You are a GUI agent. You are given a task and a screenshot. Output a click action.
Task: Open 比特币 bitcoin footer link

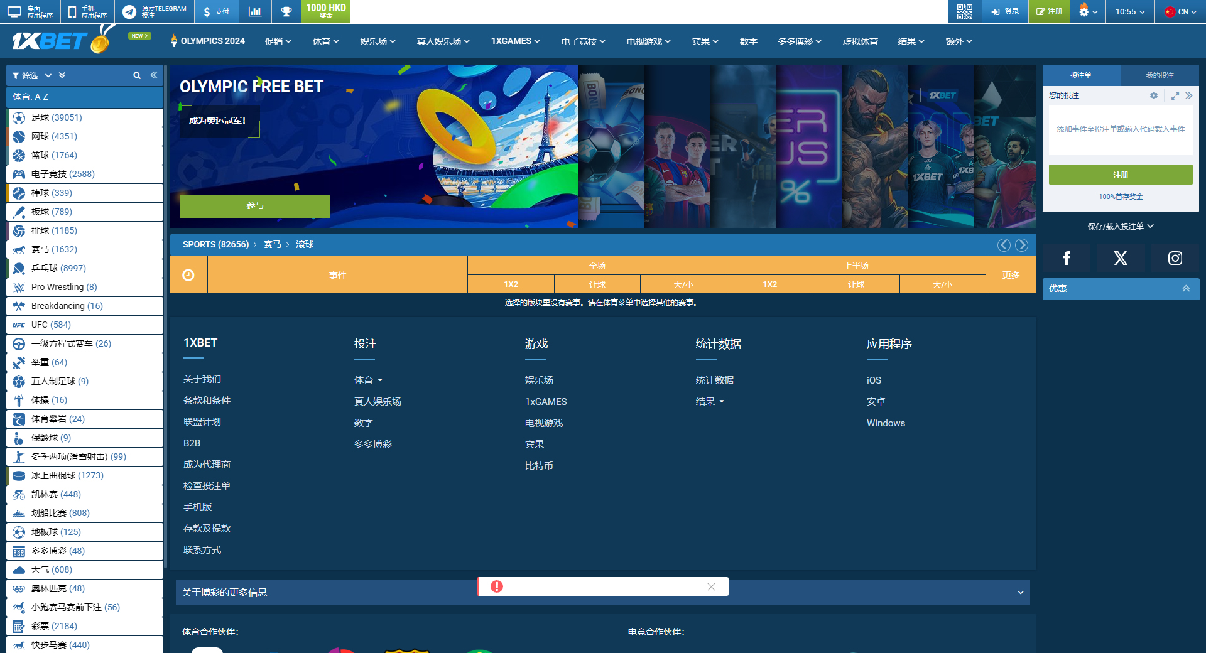pyautogui.click(x=539, y=466)
